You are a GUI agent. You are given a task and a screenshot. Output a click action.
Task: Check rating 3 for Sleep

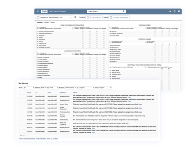click(104, 77)
